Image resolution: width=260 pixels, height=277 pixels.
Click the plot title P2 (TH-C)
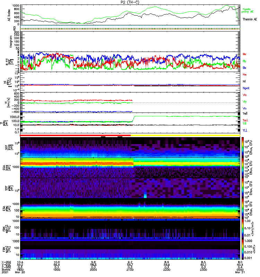pos(130,2)
